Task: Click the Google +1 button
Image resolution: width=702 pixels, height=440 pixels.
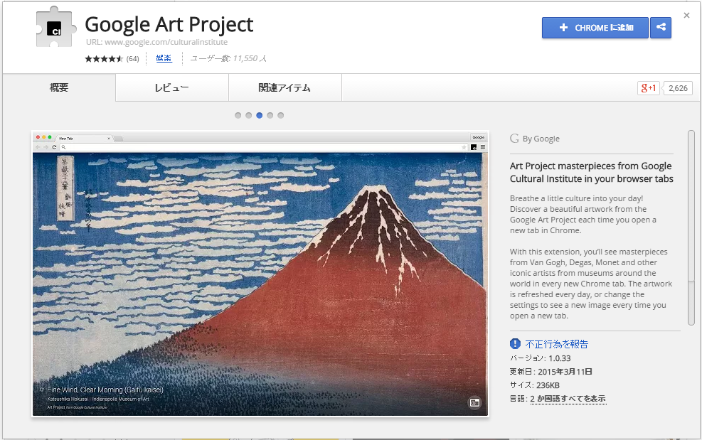Action: click(x=649, y=88)
